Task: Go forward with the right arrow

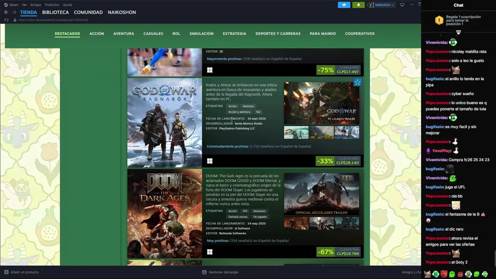Action: (14, 12)
